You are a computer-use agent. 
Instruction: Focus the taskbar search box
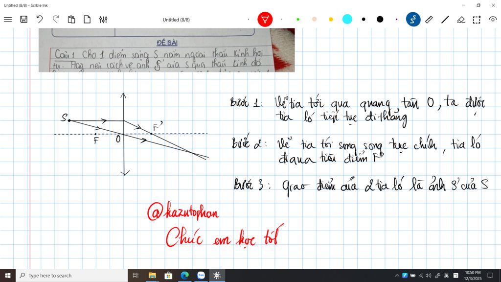click(71, 275)
